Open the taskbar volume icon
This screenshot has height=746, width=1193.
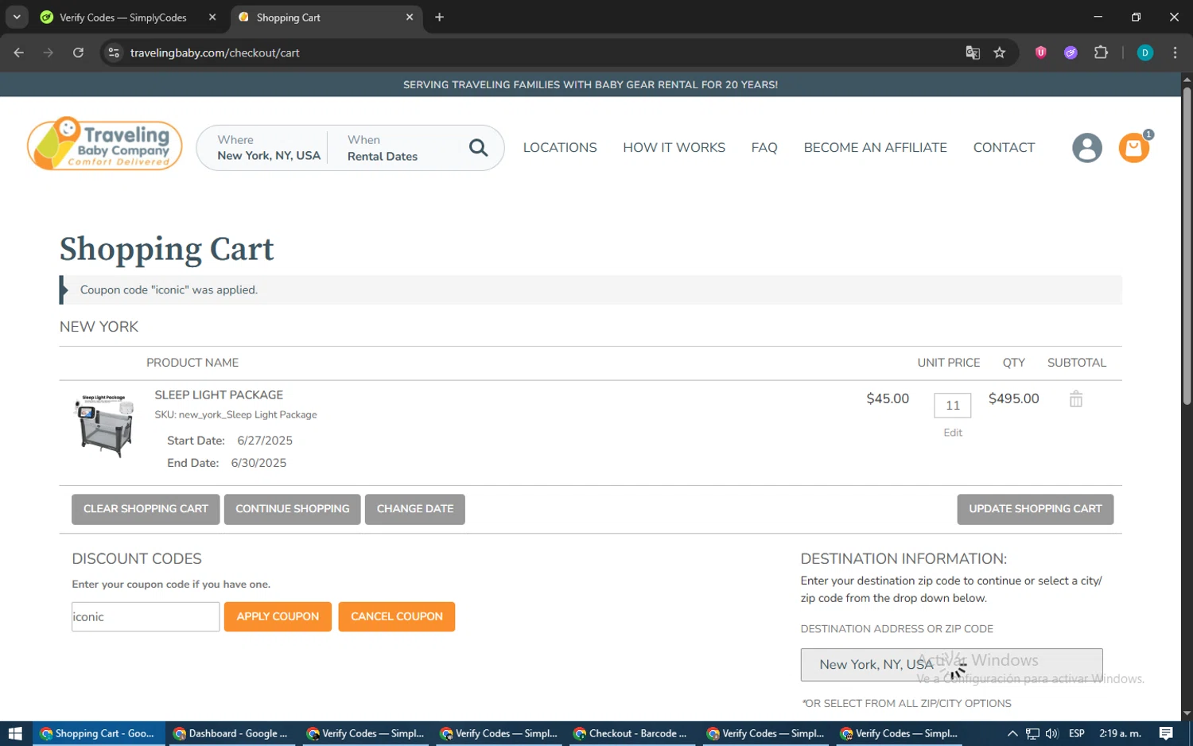click(1051, 733)
